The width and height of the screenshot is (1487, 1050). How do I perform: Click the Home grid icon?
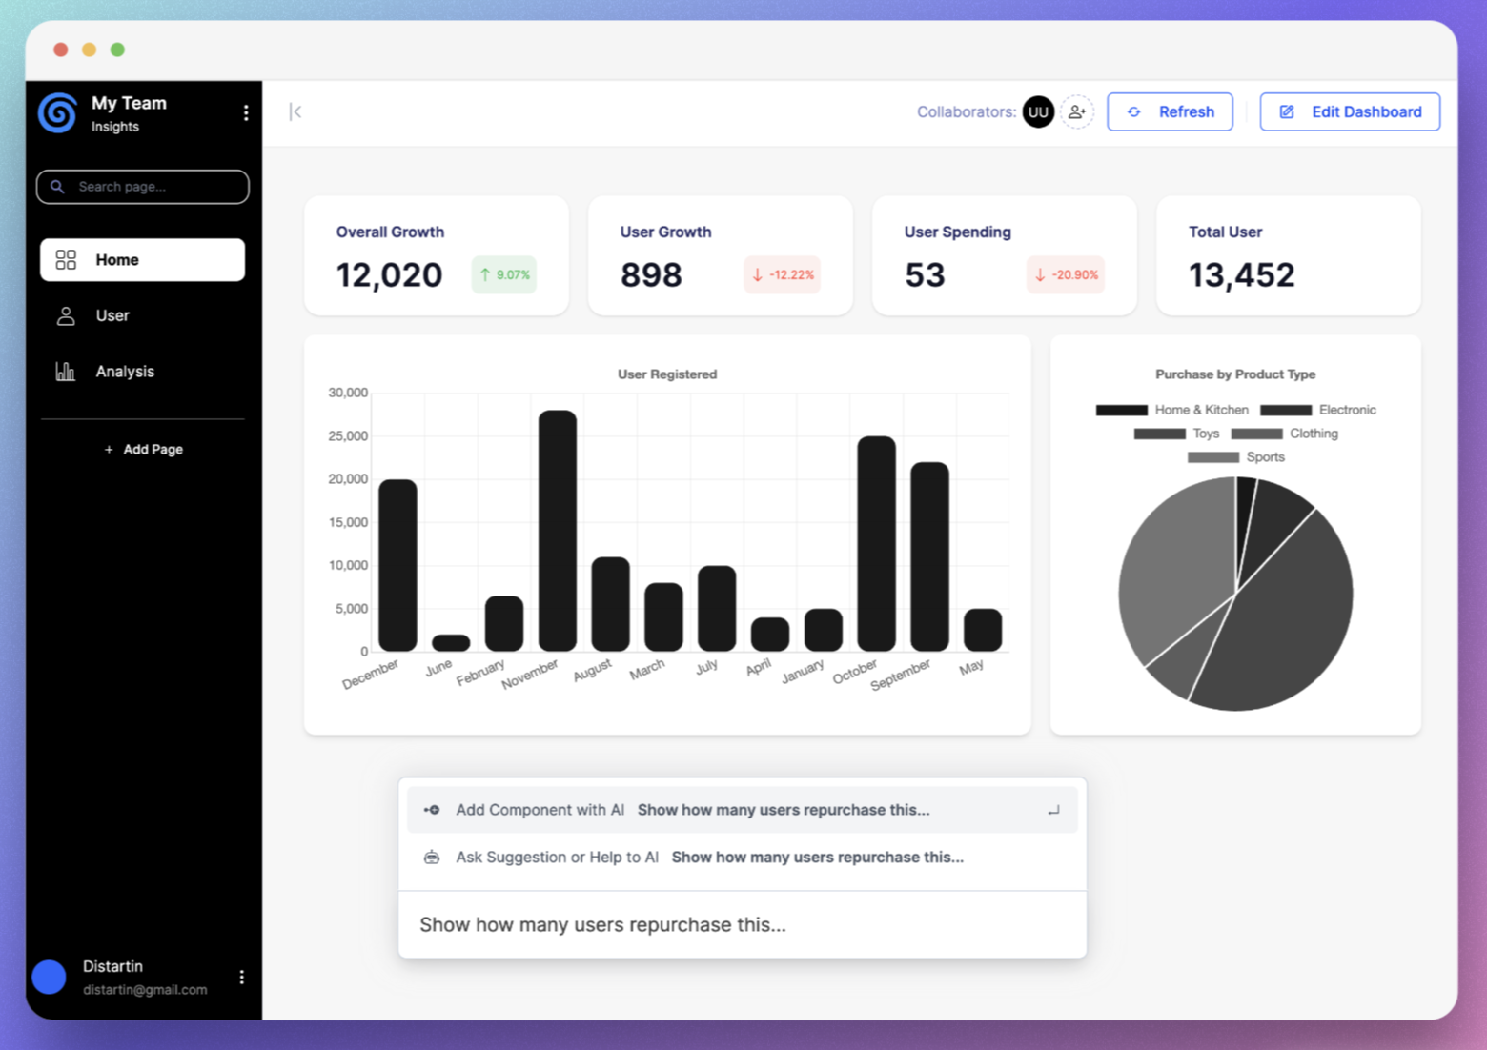pyautogui.click(x=65, y=258)
